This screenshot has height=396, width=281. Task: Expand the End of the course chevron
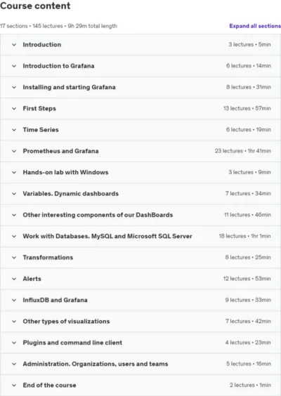(x=14, y=385)
